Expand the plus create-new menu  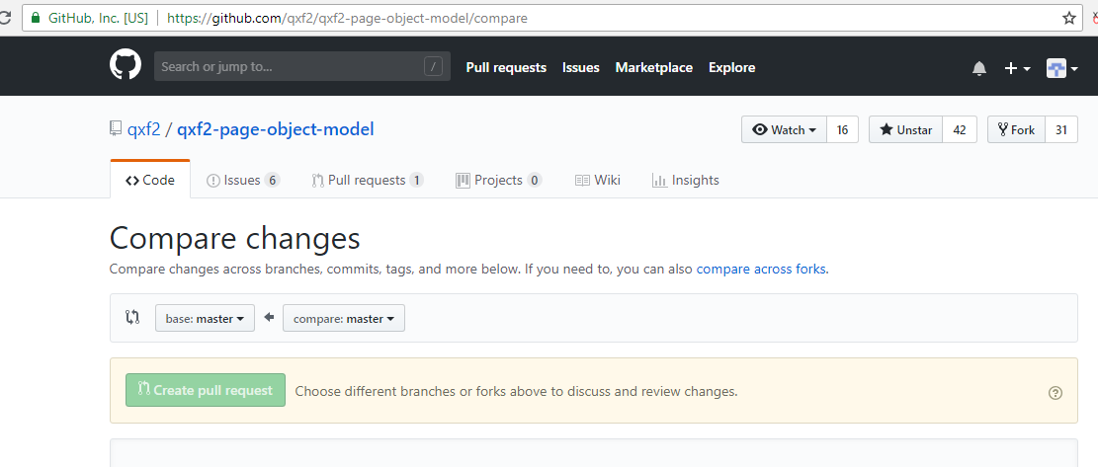(1017, 68)
